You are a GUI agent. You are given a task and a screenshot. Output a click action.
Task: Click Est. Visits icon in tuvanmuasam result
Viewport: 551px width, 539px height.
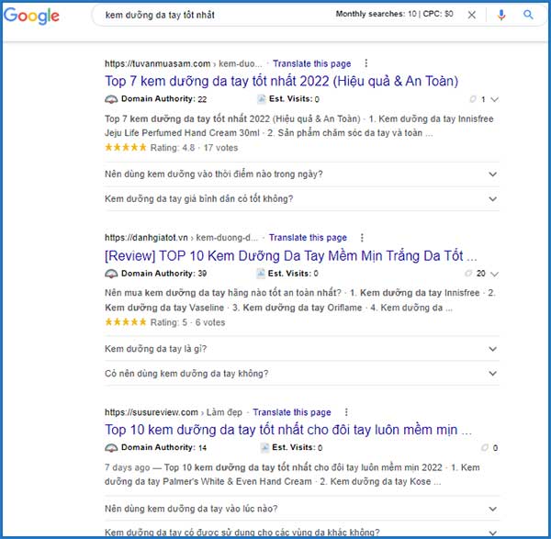[262, 99]
